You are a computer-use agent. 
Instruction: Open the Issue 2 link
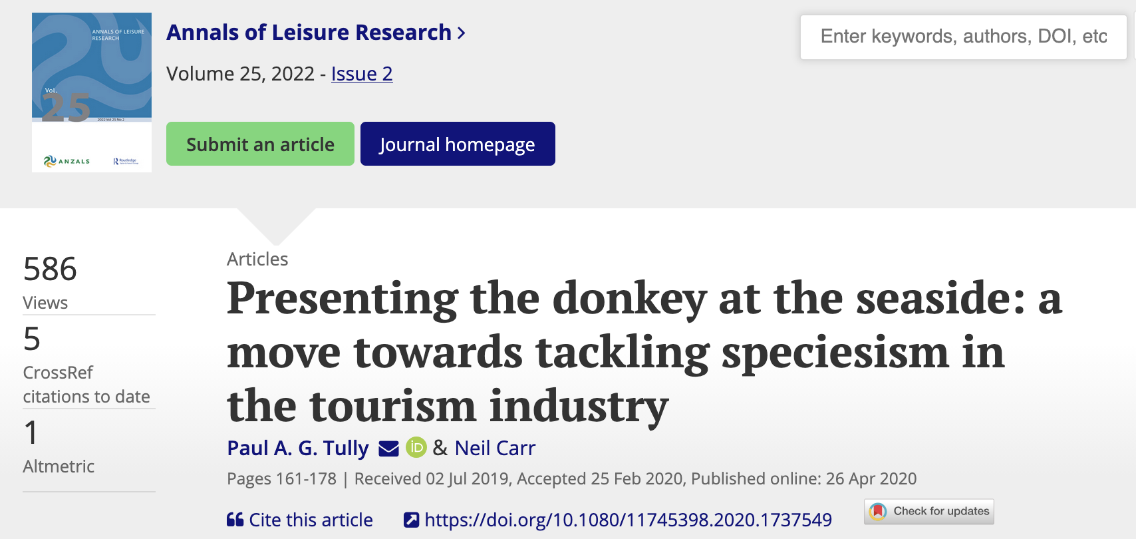point(362,74)
